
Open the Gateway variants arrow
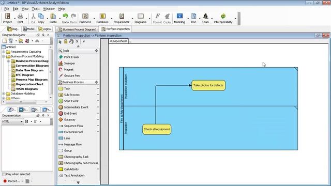point(98,119)
